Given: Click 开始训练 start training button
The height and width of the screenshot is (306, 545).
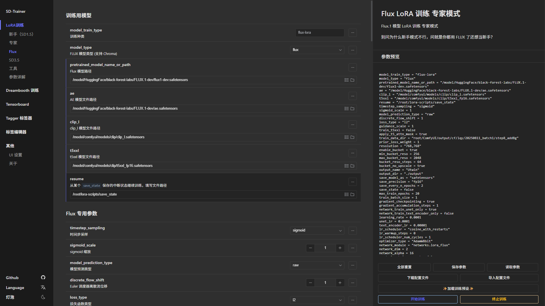Looking at the screenshot, I should 418,299.
